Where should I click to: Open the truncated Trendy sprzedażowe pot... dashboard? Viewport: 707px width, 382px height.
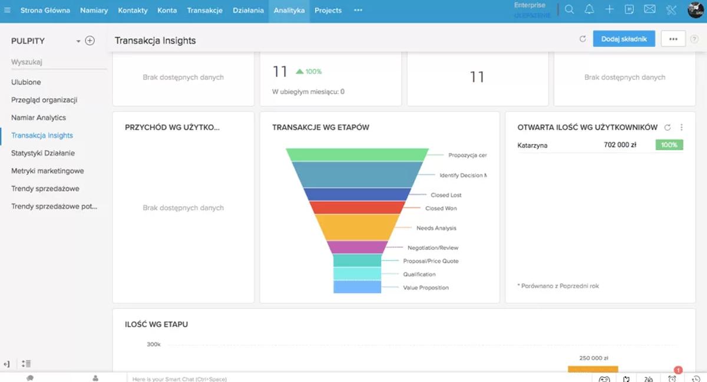coord(54,206)
